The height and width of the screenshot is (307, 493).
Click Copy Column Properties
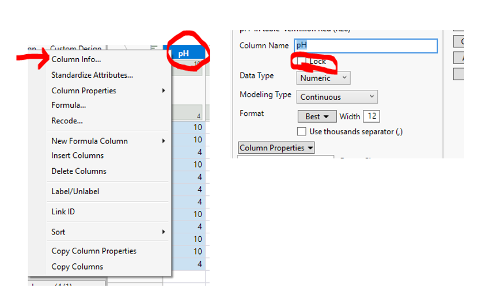click(94, 251)
